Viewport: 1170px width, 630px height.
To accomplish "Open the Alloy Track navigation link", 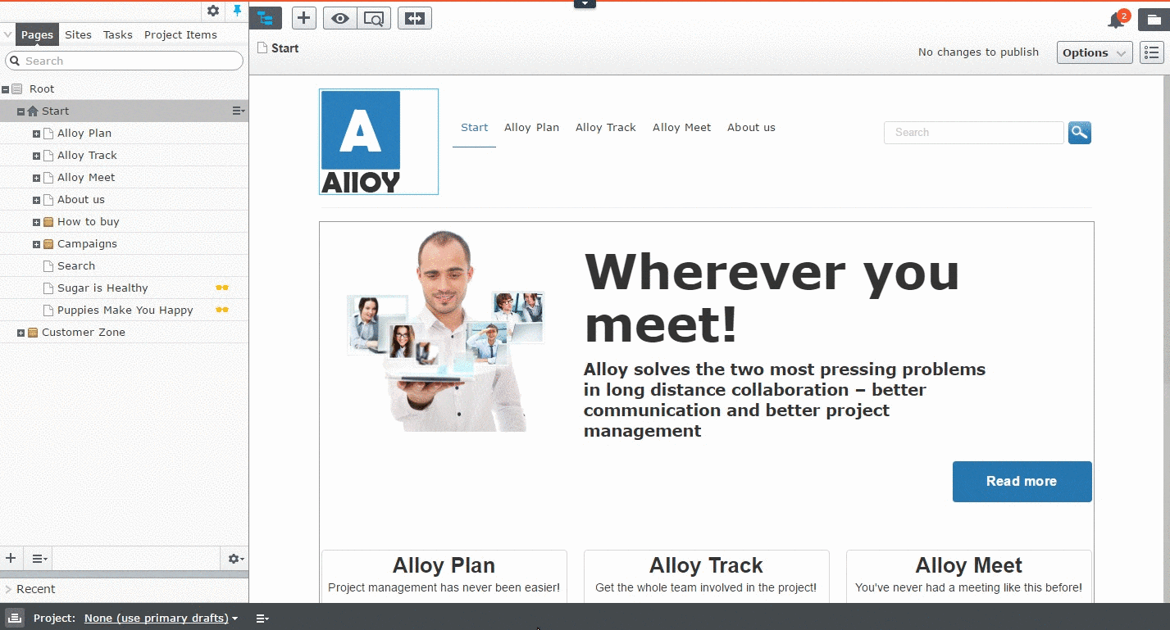I will pyautogui.click(x=605, y=127).
